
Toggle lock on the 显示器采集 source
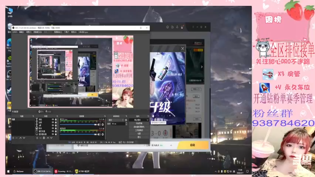coord(56,134)
